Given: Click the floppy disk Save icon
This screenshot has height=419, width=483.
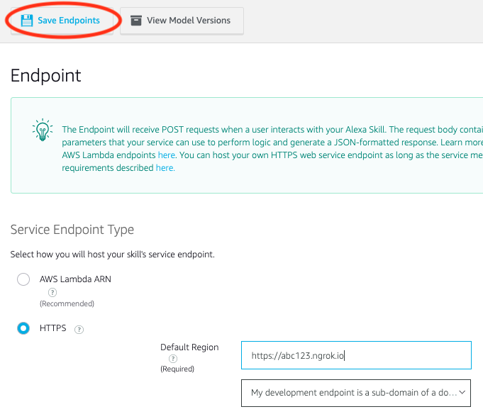Looking at the screenshot, I should tap(27, 21).
